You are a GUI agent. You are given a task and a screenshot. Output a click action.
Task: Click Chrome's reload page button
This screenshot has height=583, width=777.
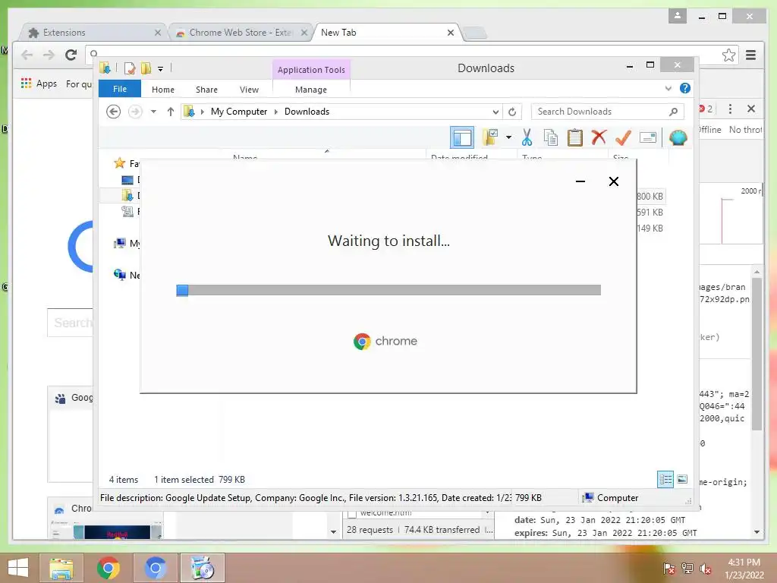pos(71,55)
